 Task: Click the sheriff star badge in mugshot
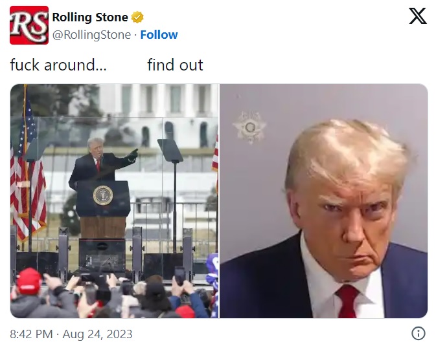tap(249, 127)
